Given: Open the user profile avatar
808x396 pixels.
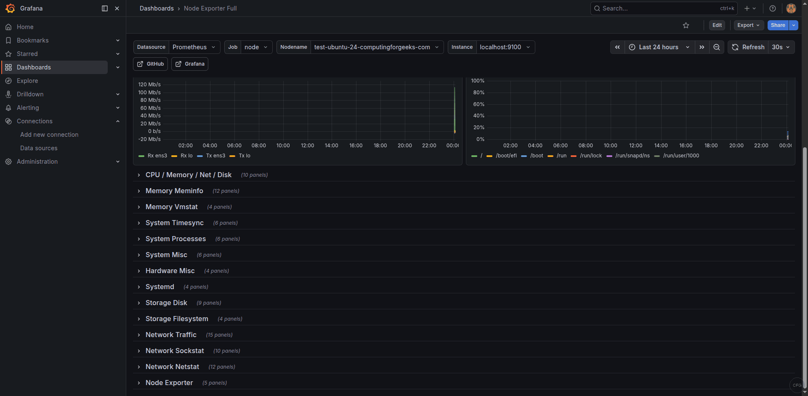Looking at the screenshot, I should pos(791,8).
